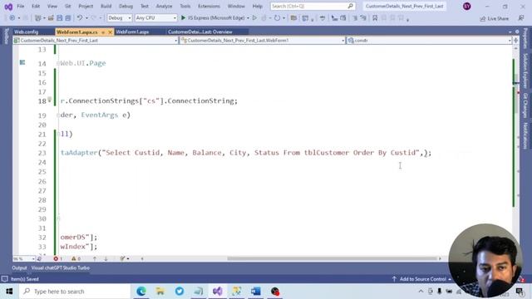
Task: Click the Restart/refresh browser icon
Action: pos(277,18)
